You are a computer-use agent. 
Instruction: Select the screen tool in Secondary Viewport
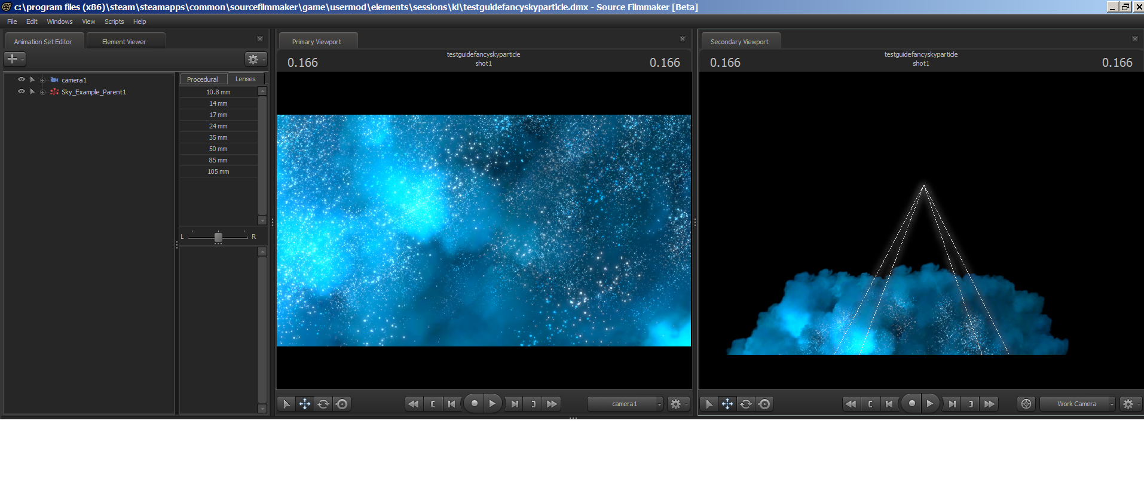[x=764, y=404]
